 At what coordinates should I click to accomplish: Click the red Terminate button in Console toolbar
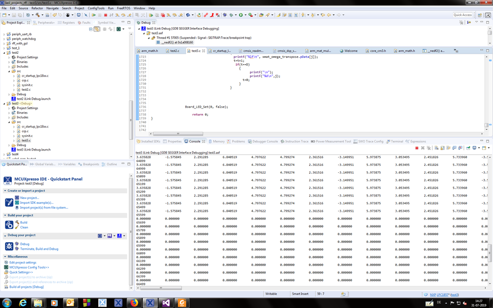coord(417,148)
